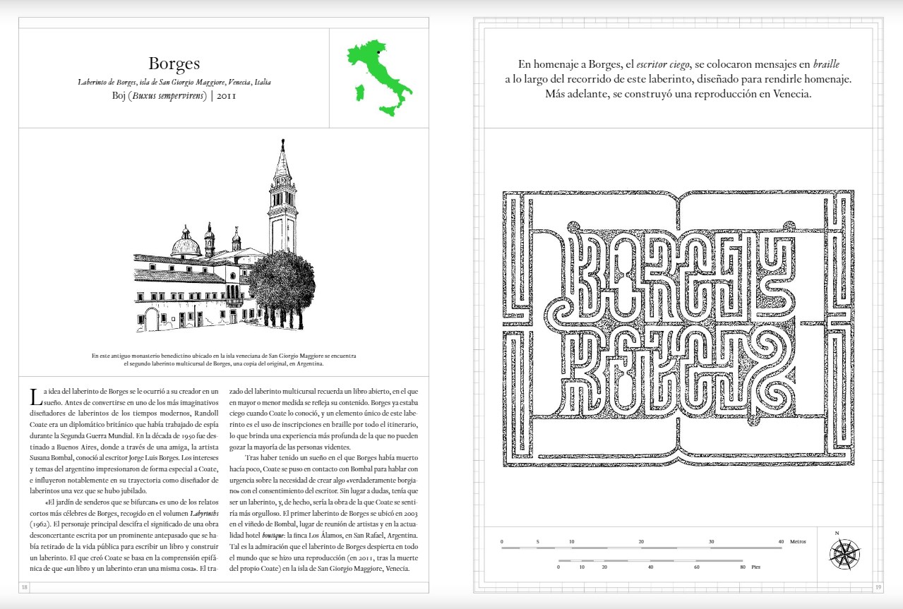Click the black Venice location dot on map
Viewport: 903px width, 609px height.
pos(378,52)
